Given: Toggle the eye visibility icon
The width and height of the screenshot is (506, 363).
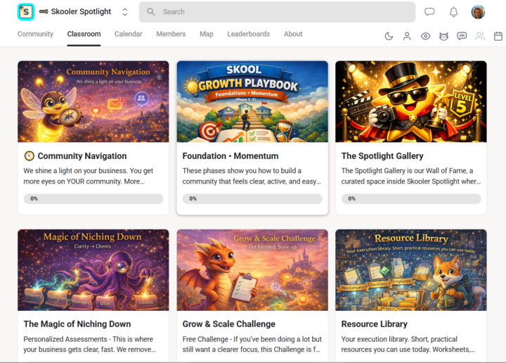Looking at the screenshot, I should click(x=425, y=36).
